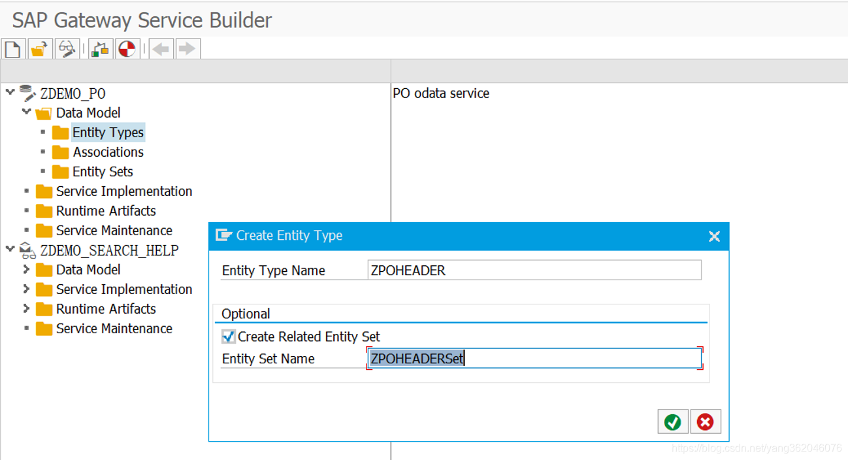Select Service Implementation under ZDEMO_PO
848x460 pixels.
pos(124,191)
